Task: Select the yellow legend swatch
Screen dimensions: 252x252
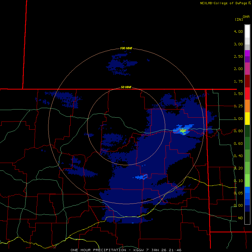Action: (247, 118)
